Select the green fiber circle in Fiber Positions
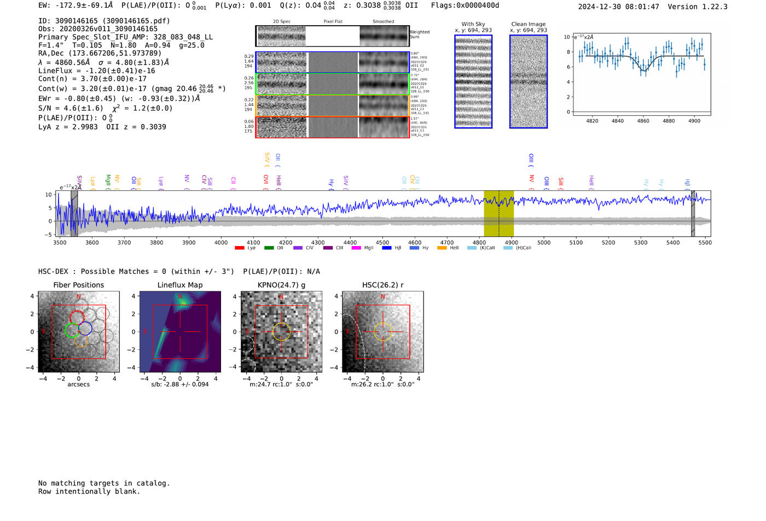Image resolution: width=766 pixels, height=521 pixels. click(72, 330)
